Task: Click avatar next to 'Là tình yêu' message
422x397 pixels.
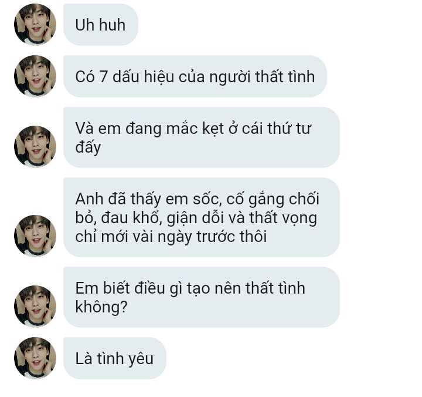Action: pyautogui.click(x=35, y=358)
